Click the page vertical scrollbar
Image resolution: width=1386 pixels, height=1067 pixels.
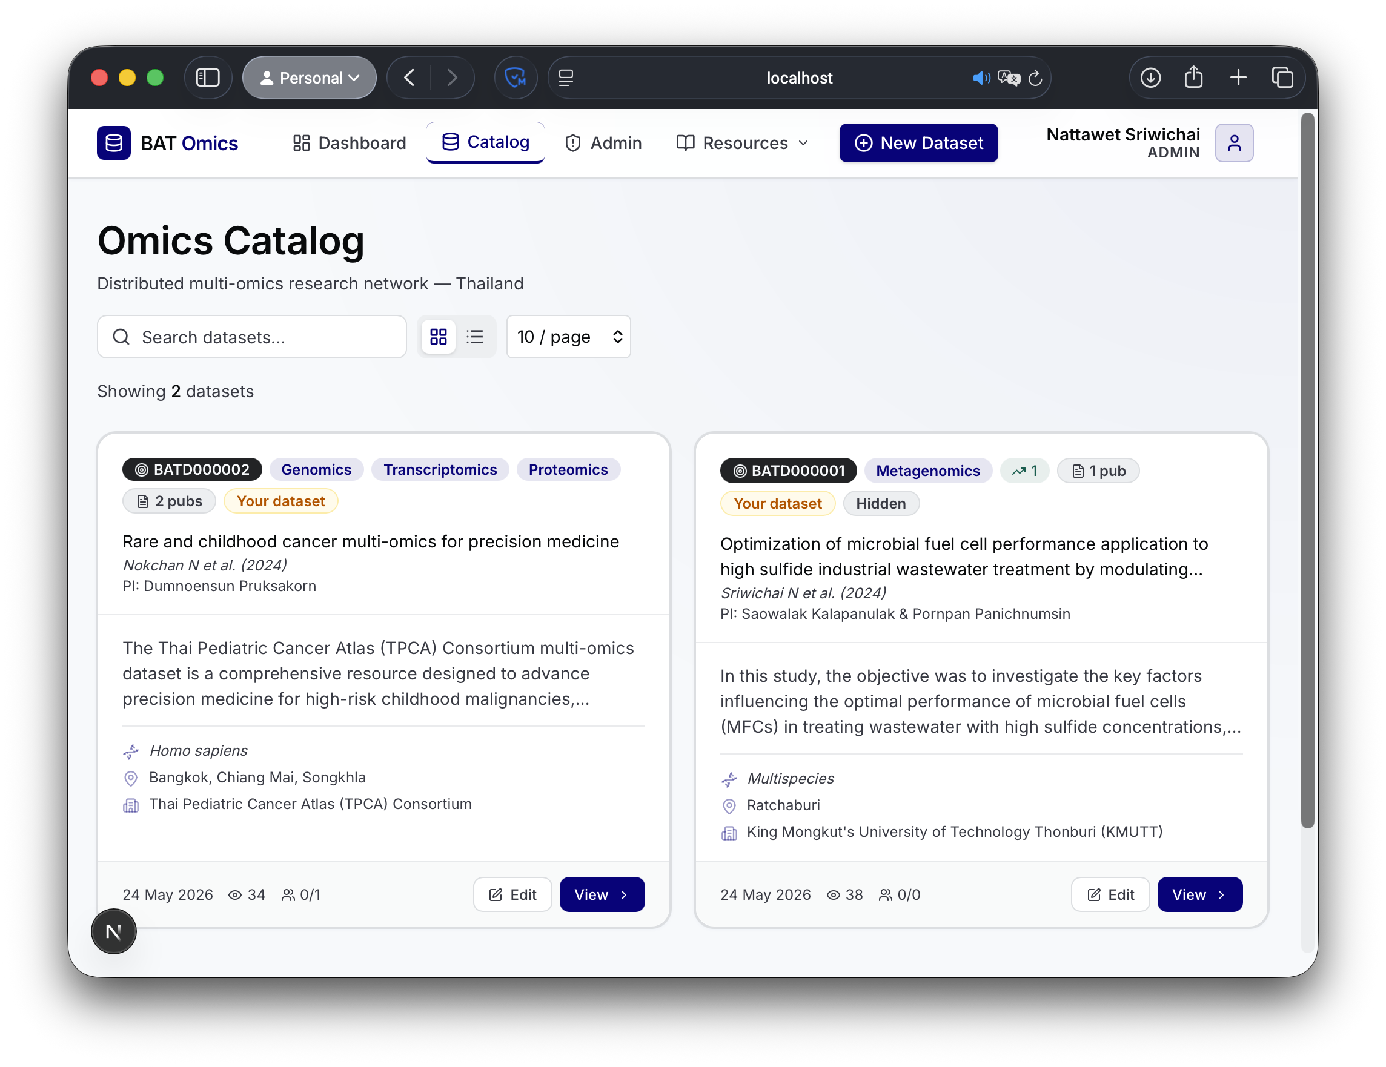point(1307,469)
